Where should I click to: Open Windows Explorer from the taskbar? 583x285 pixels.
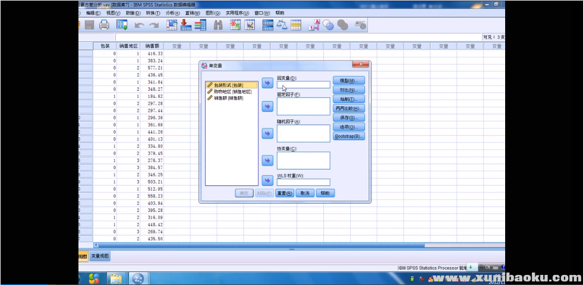(115, 278)
